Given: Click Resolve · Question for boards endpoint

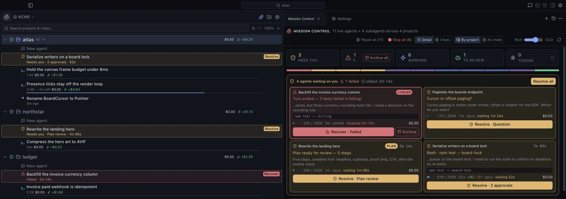Looking at the screenshot, I should 489,124.
